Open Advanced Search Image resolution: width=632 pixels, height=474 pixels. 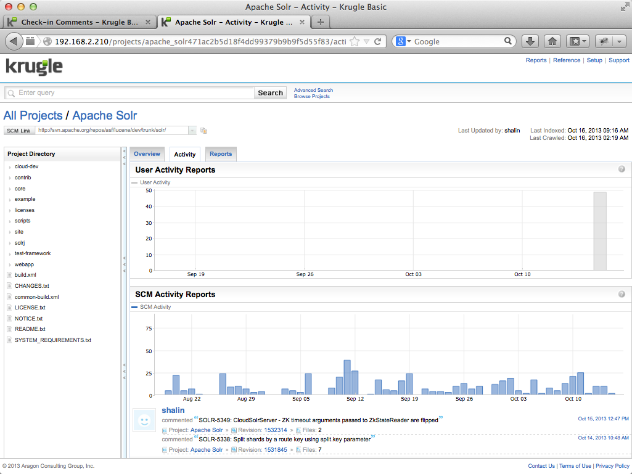[314, 90]
